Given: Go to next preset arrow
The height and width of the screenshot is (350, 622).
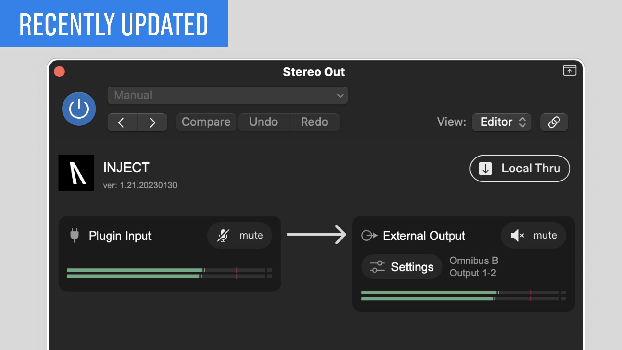Looking at the screenshot, I should (152, 122).
